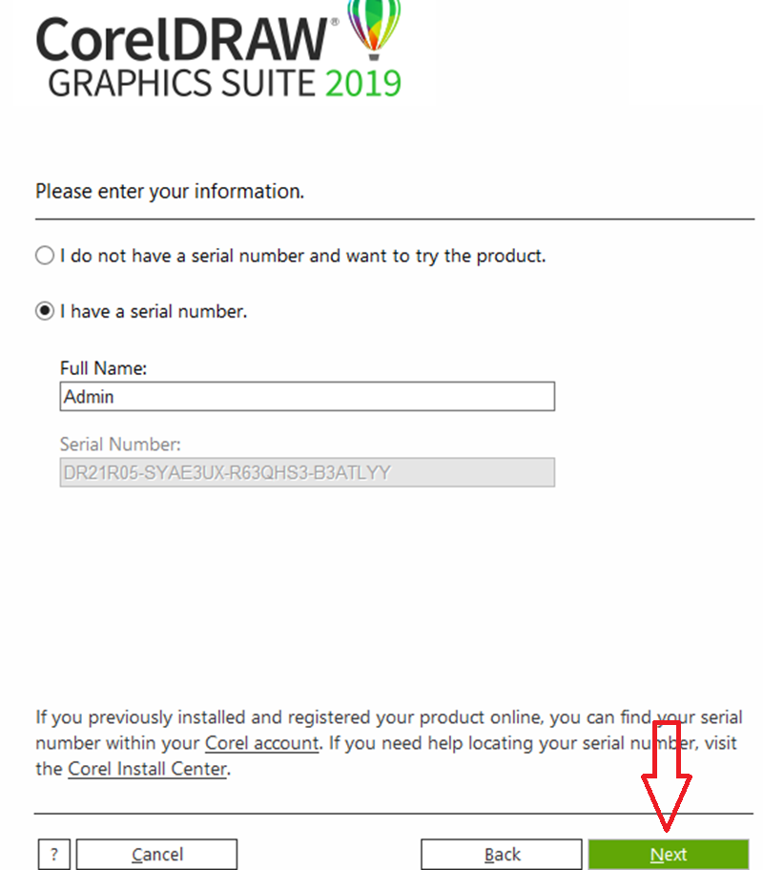Click the "I have a serial number." label text
763x870 pixels.
tap(154, 312)
